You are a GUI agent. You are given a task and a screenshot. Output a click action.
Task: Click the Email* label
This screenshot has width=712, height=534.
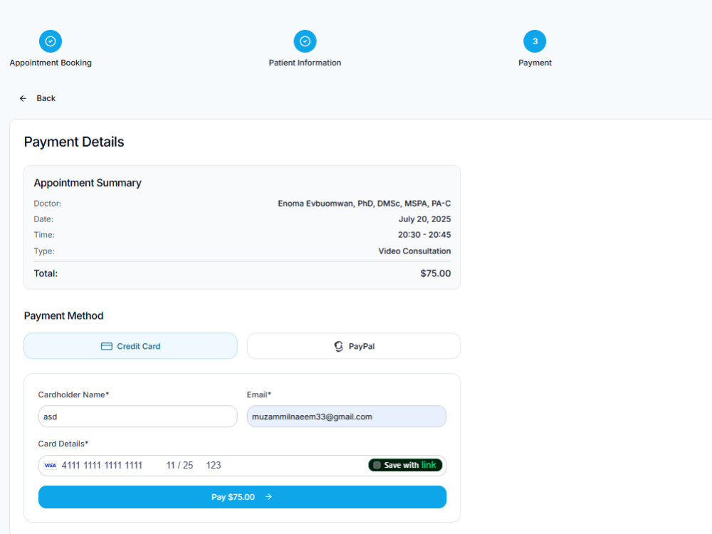click(259, 395)
